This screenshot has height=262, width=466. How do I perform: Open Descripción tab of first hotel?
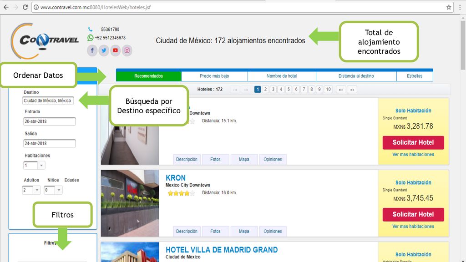click(x=187, y=159)
